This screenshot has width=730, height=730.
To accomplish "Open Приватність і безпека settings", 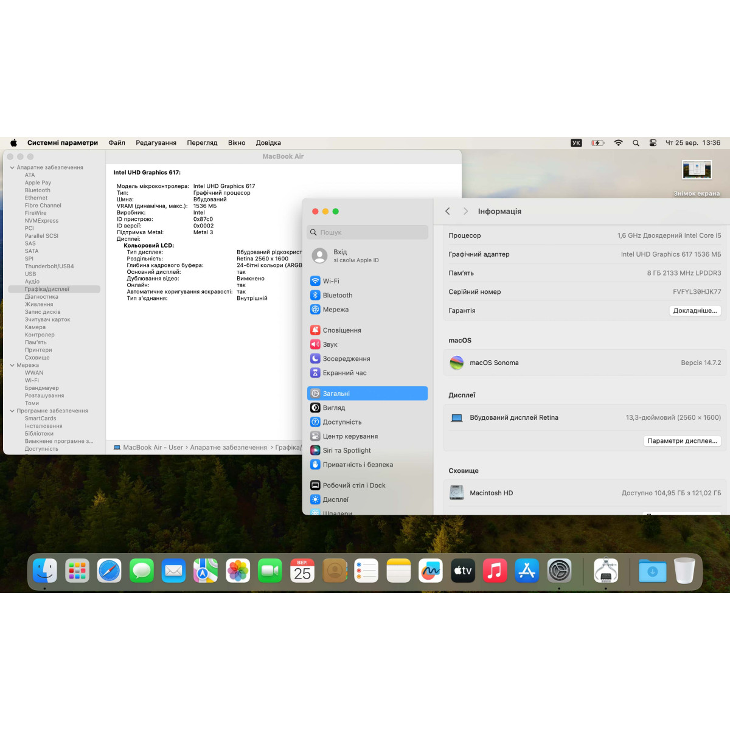I will pyautogui.click(x=367, y=465).
